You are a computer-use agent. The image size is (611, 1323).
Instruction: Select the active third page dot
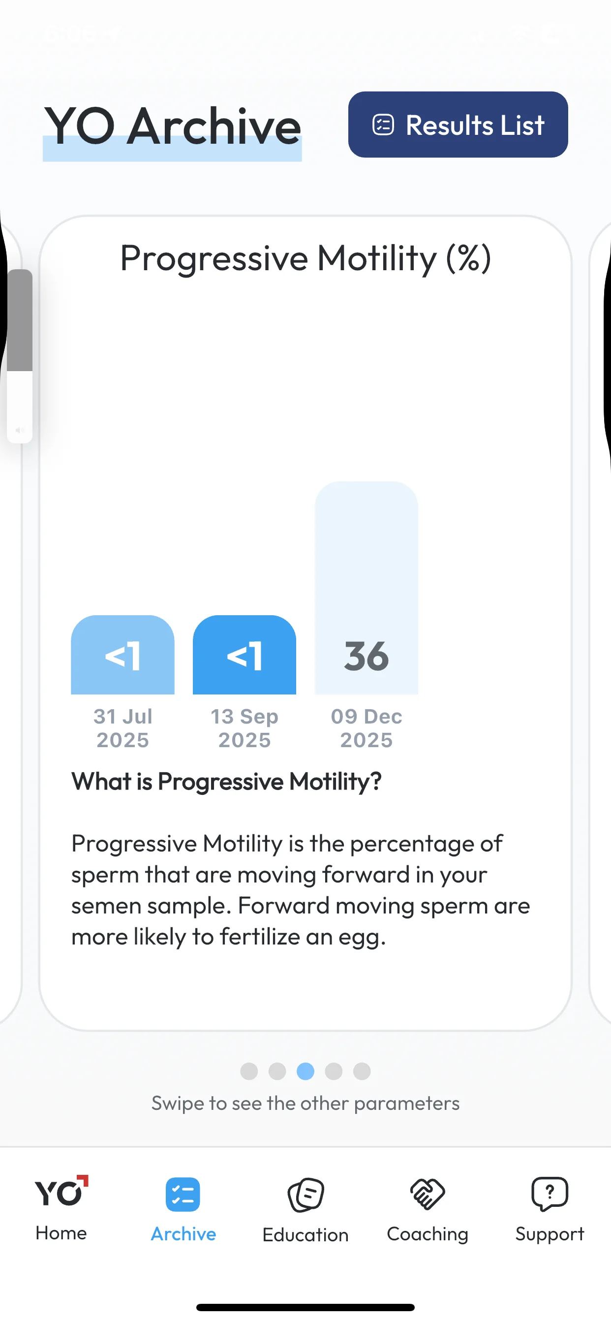305,1071
